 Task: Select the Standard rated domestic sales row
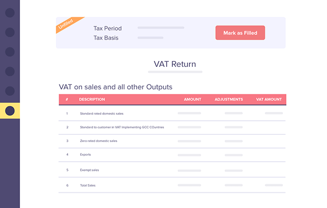pyautogui.click(x=102, y=113)
